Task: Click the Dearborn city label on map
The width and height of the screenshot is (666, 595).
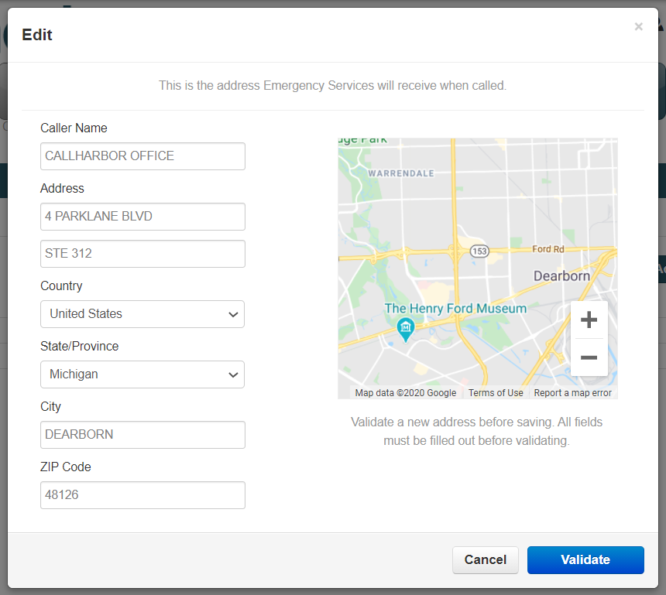Action: (561, 276)
